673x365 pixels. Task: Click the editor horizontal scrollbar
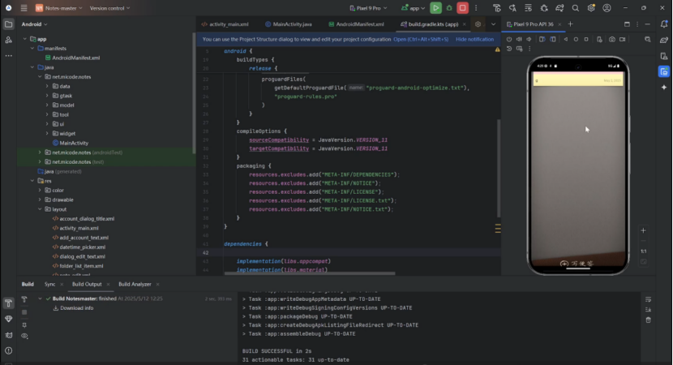tap(310, 273)
